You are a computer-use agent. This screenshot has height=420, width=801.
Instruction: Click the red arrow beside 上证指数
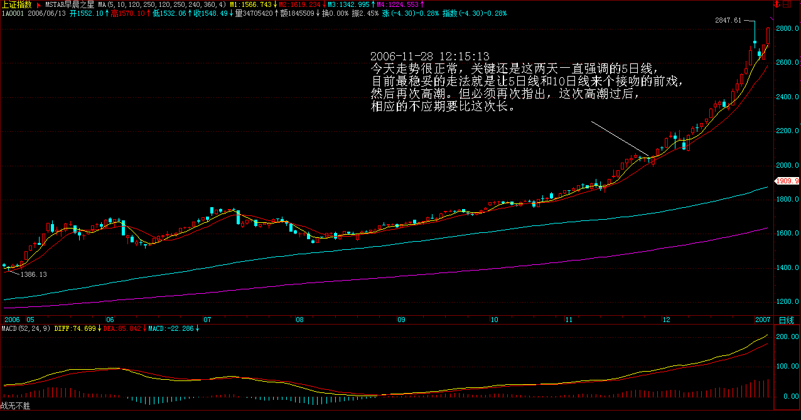[x=38, y=5]
